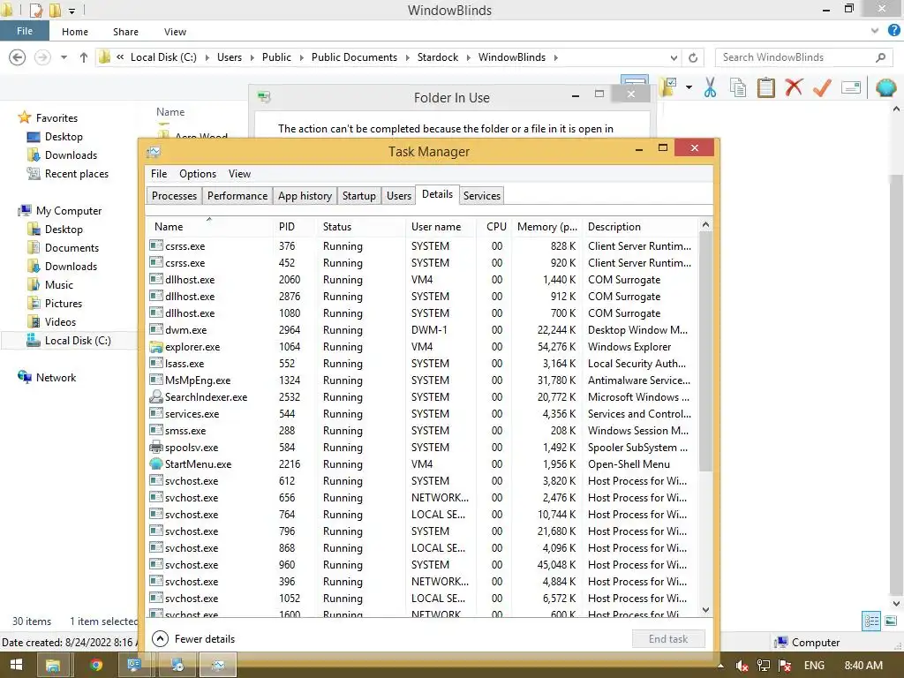
Task: Select dwm.exe process row
Action: [422, 330]
